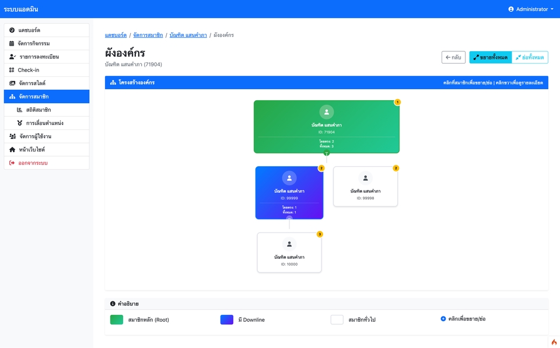Click the QR code icon beside Check-in
Screen dimensions: 560x348
click(x=12, y=70)
